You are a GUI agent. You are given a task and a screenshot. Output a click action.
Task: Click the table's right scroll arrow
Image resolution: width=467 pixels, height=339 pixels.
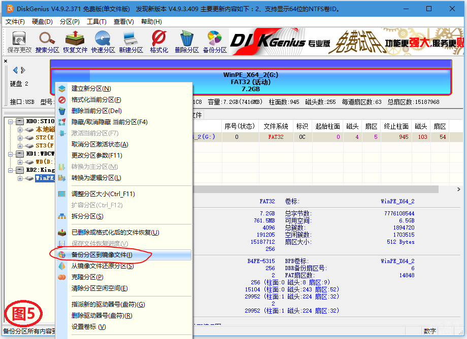coord(459,190)
